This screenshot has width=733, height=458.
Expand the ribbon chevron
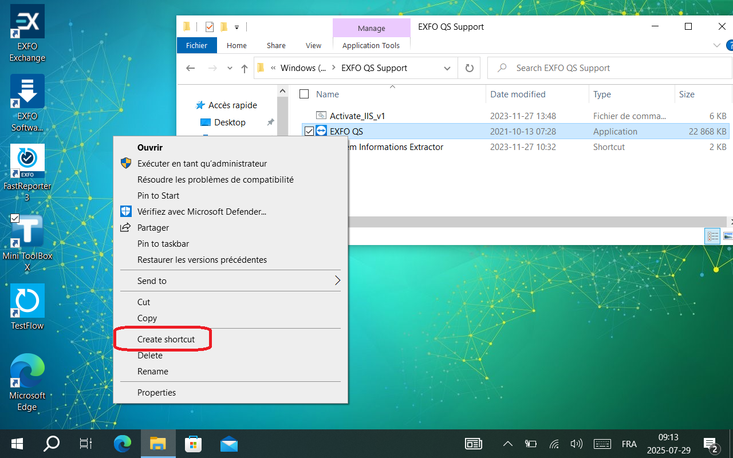coord(716,45)
